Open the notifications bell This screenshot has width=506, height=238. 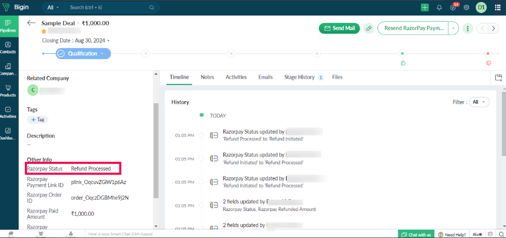439,7
